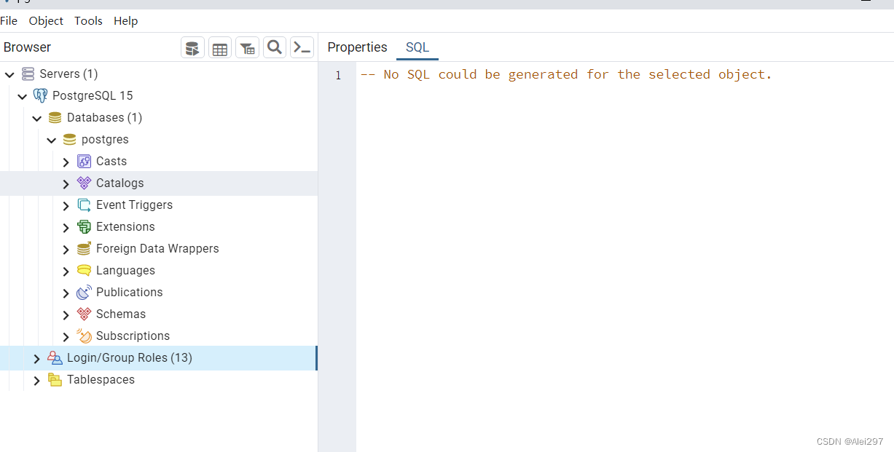The height and width of the screenshot is (452, 894).
Task: Open the Query Tool toolbar button
Action: pos(192,48)
